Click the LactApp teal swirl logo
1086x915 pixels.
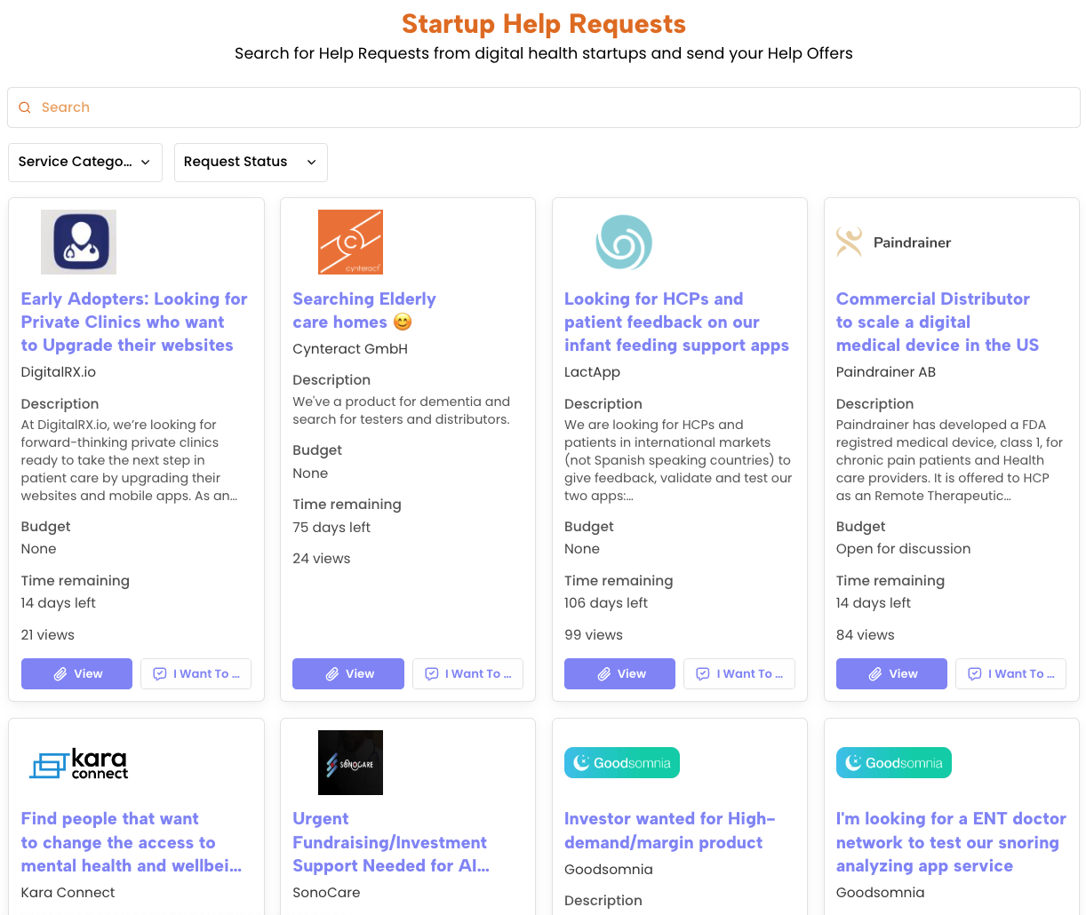click(x=623, y=242)
